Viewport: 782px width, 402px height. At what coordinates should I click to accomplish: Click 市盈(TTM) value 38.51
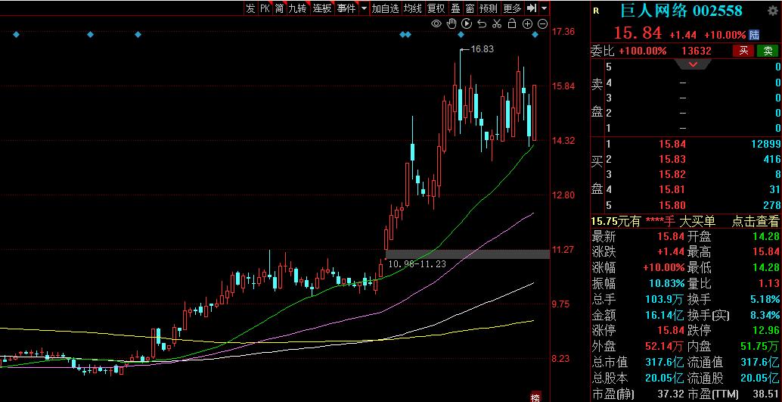(x=767, y=394)
